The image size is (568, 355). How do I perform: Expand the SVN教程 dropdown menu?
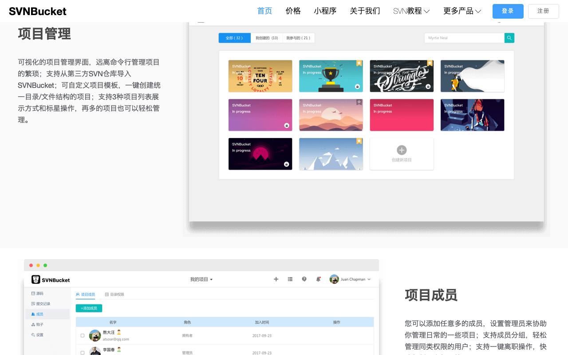point(411,11)
